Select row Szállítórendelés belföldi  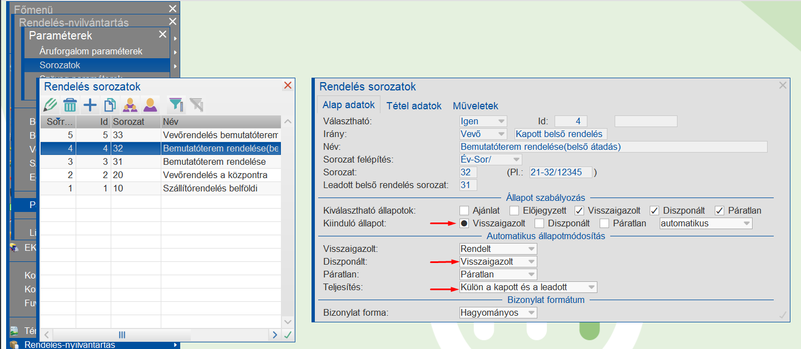coord(161,188)
